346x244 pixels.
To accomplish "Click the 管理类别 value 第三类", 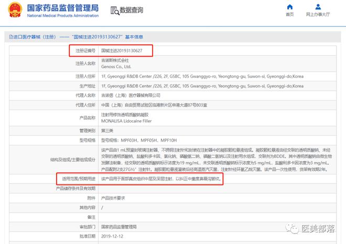I will (107, 131).
